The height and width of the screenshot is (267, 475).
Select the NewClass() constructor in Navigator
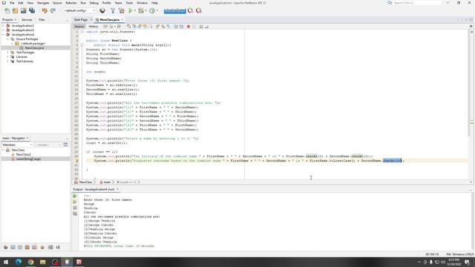point(23,154)
